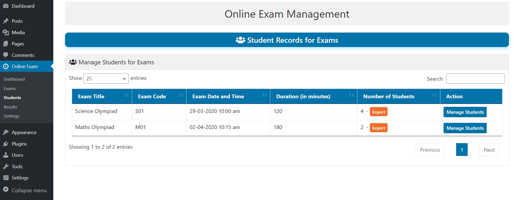The height and width of the screenshot is (200, 514).
Task: Export students for Science Olympiad
Action: tap(378, 112)
